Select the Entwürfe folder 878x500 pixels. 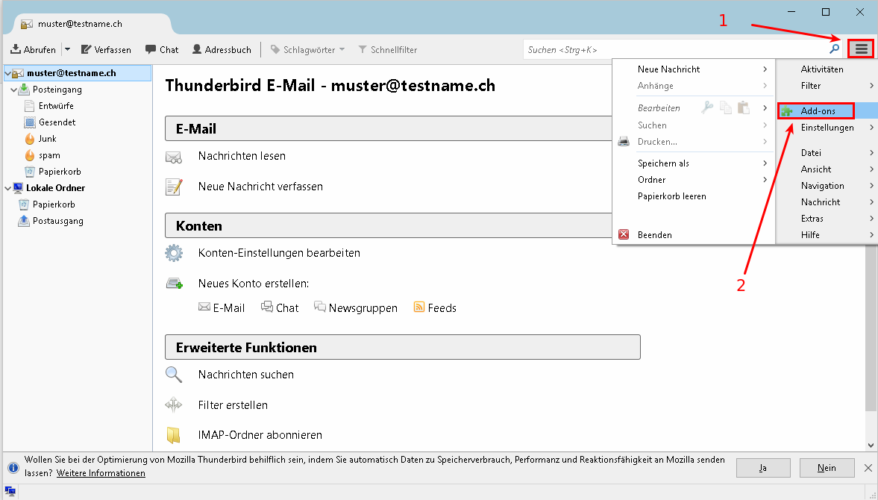(x=56, y=106)
